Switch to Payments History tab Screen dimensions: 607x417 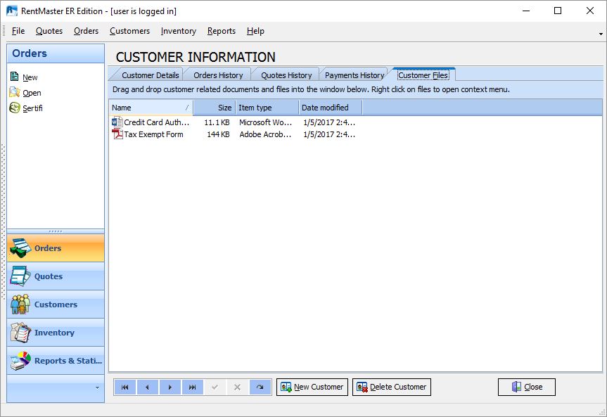point(354,75)
